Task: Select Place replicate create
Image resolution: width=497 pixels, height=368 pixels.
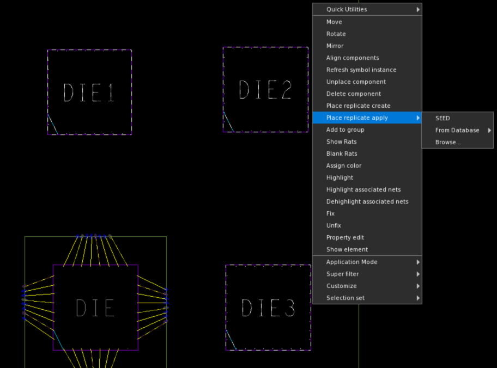Action: point(358,106)
